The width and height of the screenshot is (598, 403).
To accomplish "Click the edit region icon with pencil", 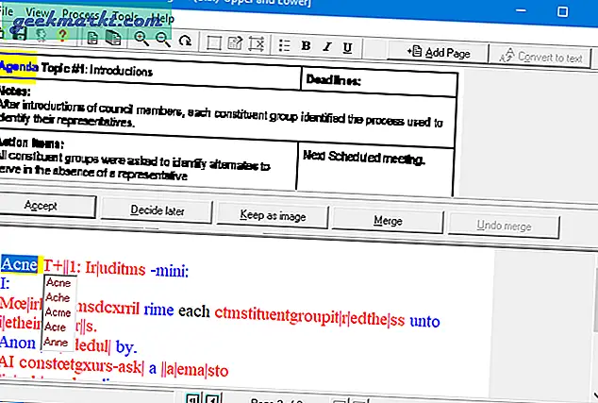I will point(235,42).
